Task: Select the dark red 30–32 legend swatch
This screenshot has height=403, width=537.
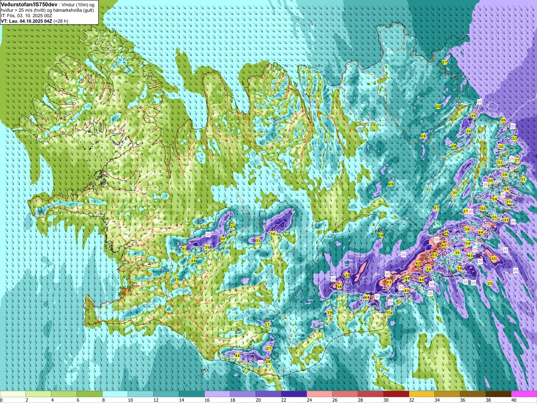Action: pos(397,394)
